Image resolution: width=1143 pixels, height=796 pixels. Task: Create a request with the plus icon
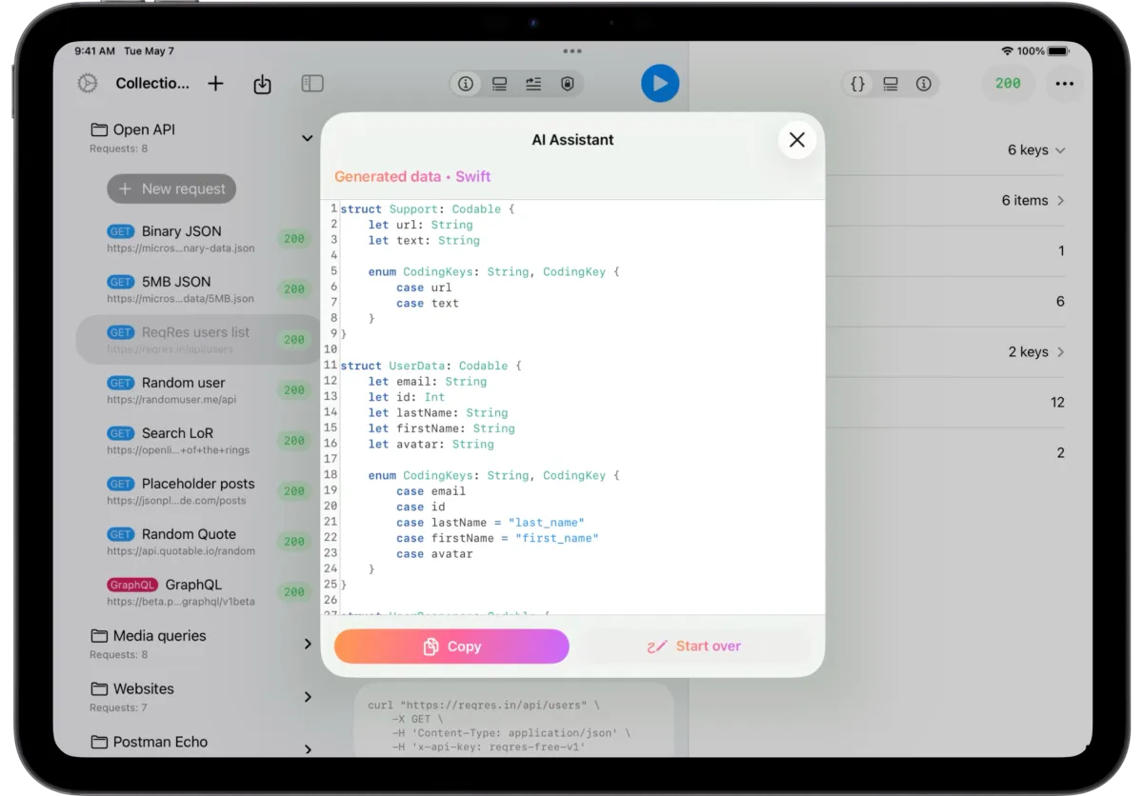(215, 84)
